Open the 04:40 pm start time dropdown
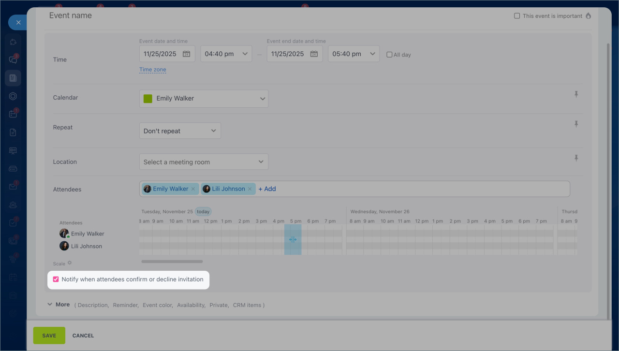 (226, 54)
